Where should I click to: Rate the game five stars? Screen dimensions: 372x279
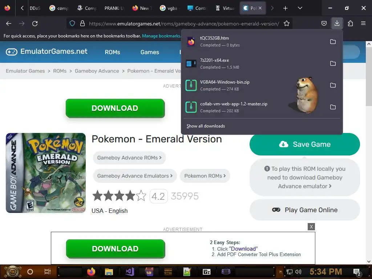click(141, 196)
